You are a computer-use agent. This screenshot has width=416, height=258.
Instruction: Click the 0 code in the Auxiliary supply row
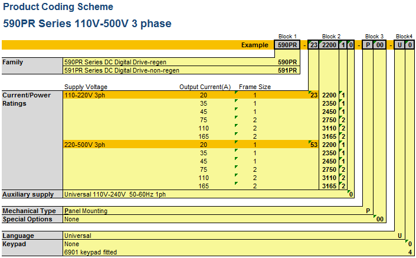(351, 194)
